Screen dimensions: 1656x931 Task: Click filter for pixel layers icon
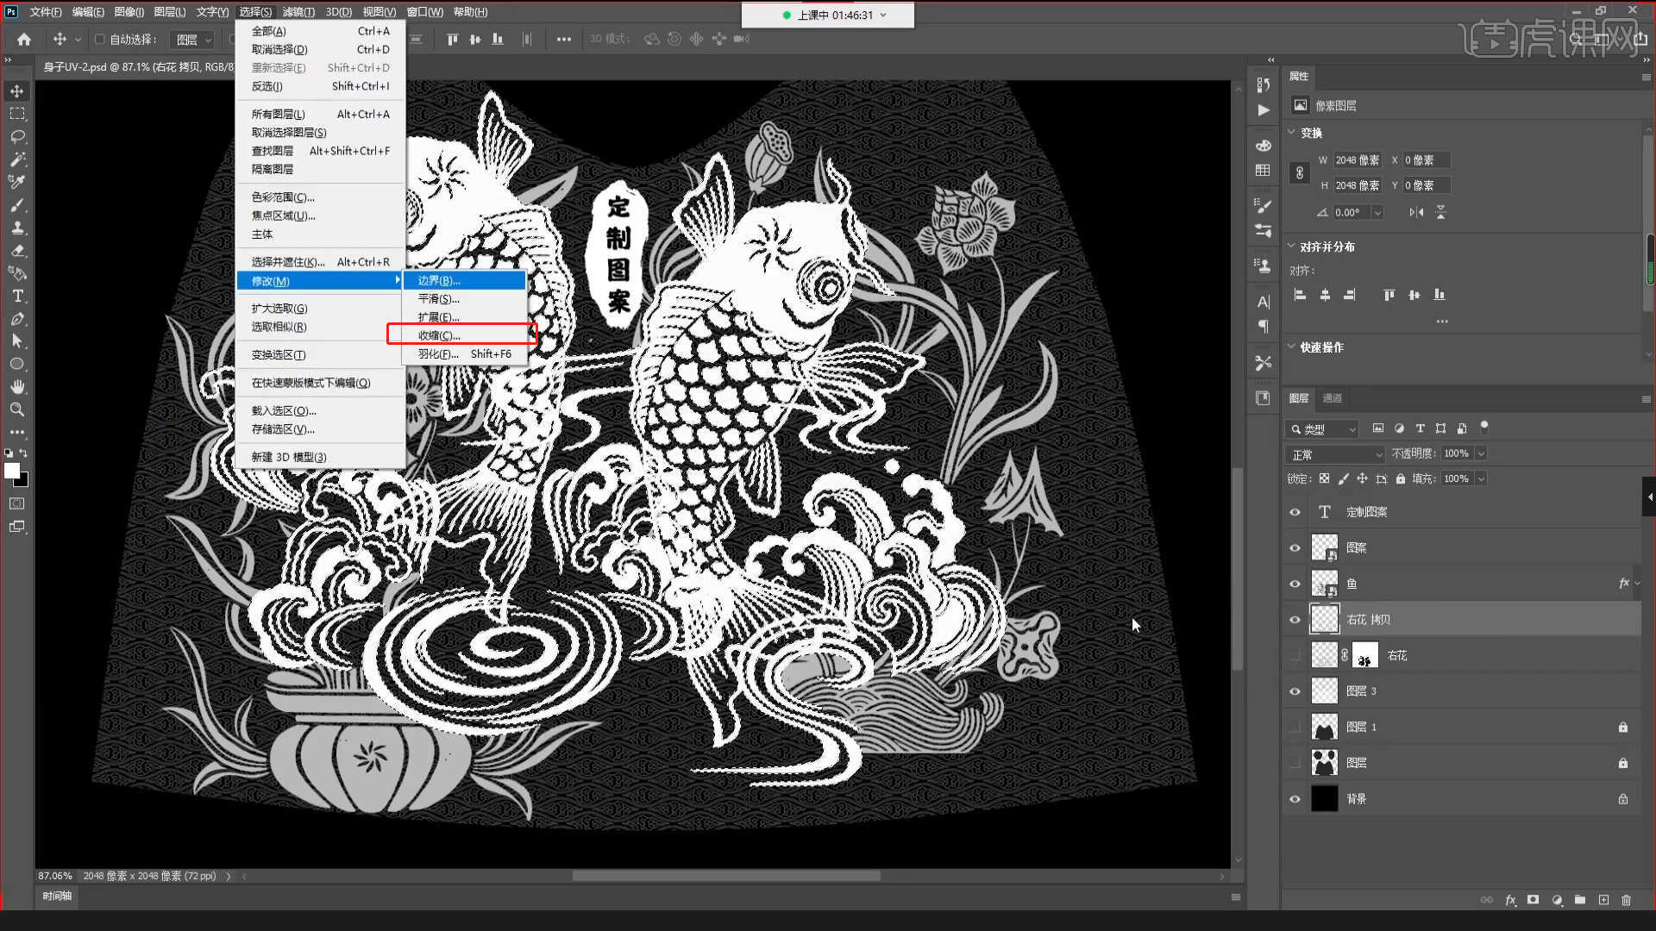1378,428
